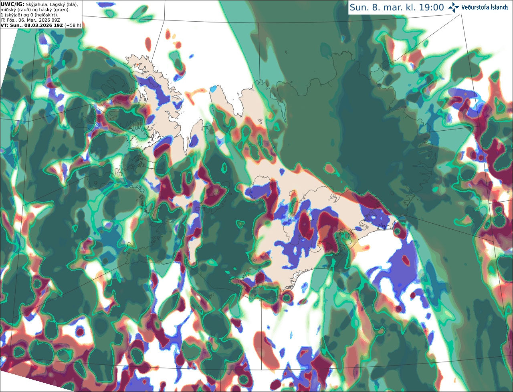Click the '1 (skýjað) og 0 (heiðskírt).' line
513x392 pixels.
point(29,15)
